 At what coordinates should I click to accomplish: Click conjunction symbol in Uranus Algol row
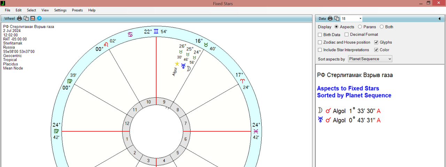(328, 120)
